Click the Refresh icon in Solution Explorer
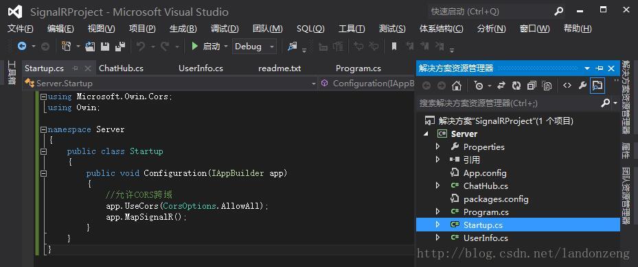The height and width of the screenshot is (267, 638). tap(516, 85)
